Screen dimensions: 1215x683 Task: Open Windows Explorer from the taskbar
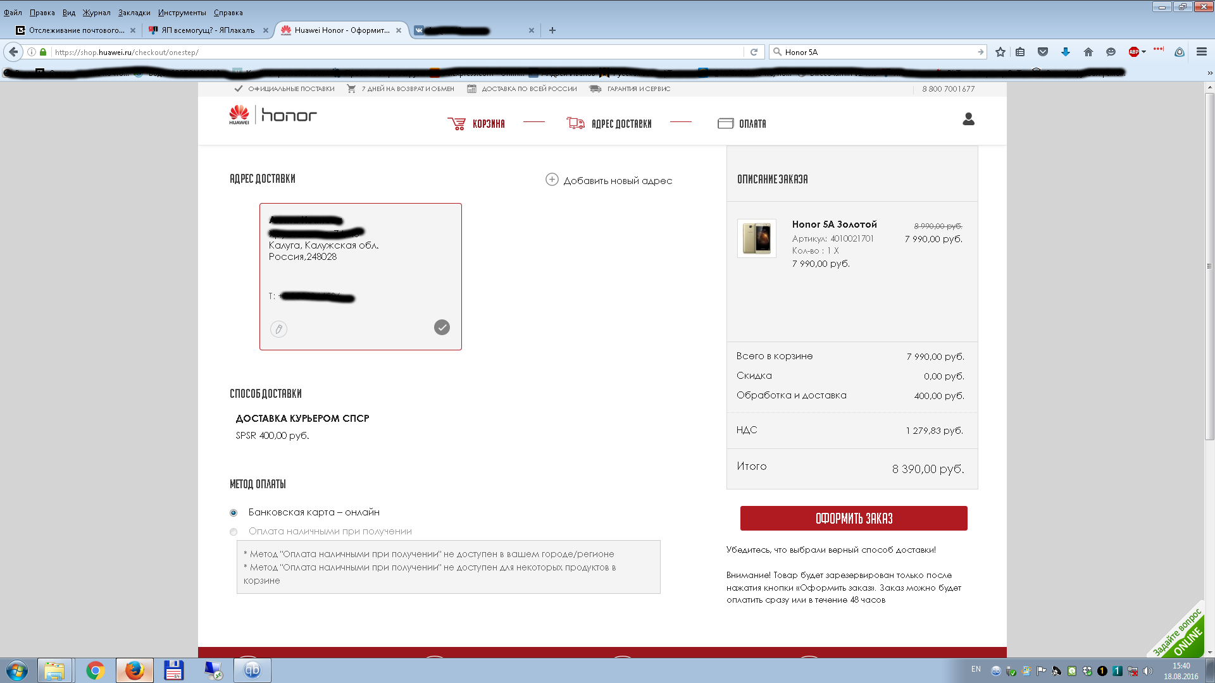pyautogui.click(x=54, y=670)
